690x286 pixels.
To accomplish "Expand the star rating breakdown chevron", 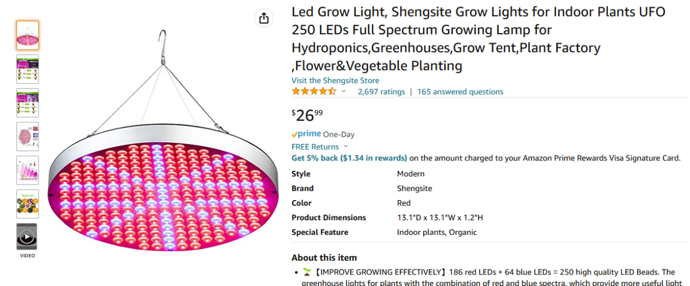I will click(344, 92).
